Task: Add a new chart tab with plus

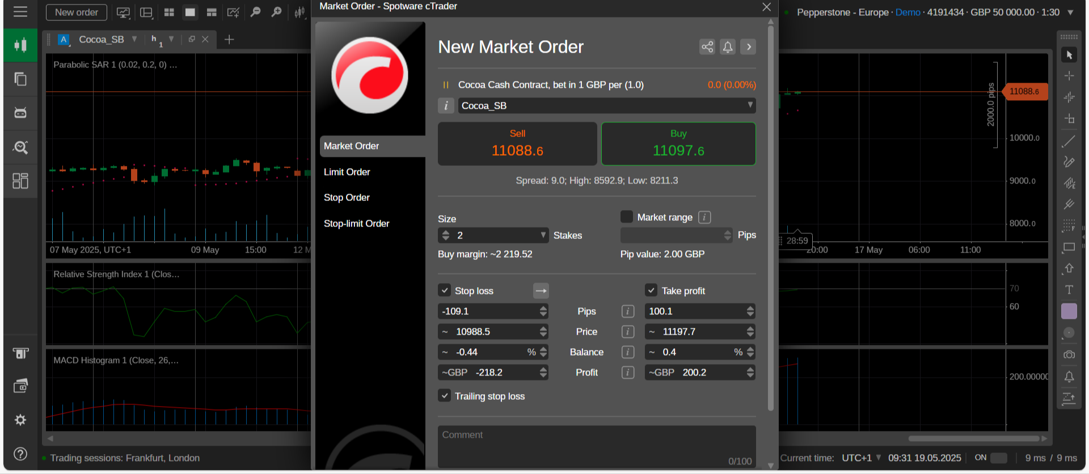Action: (x=229, y=39)
